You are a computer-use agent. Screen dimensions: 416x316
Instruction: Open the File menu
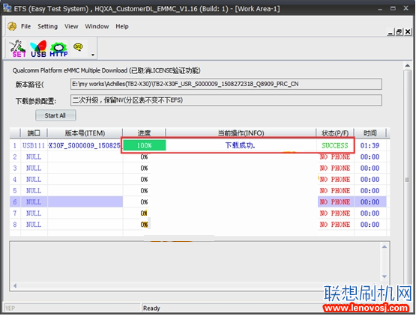(25, 26)
